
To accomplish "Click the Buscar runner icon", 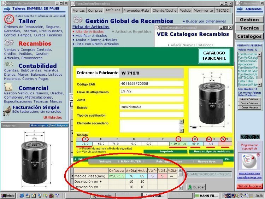I will (x=190, y=187).
